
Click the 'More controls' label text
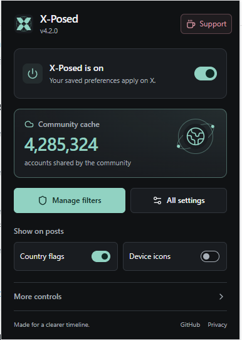[38, 297]
